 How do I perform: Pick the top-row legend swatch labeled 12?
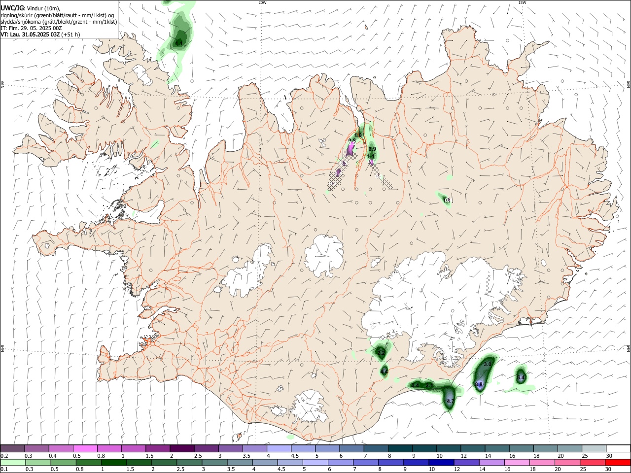point(473,449)
